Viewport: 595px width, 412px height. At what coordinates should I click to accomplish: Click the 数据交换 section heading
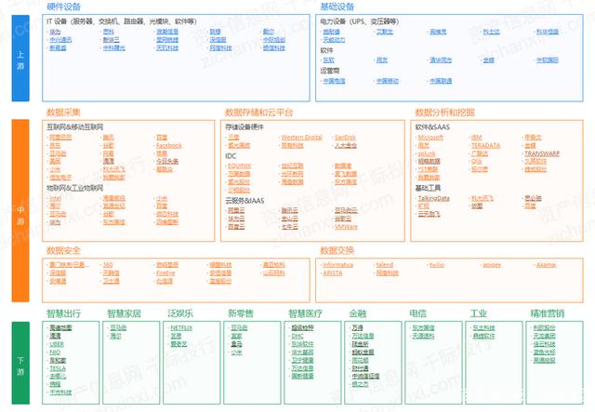(337, 250)
